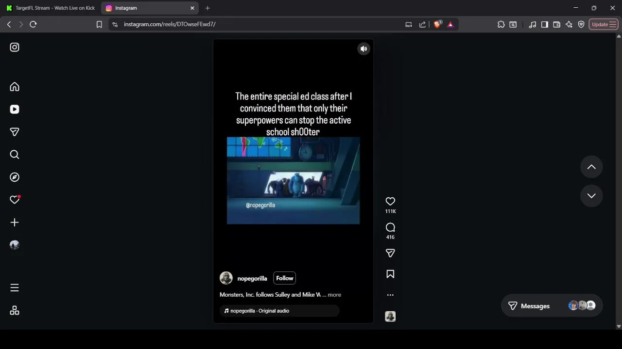This screenshot has width=622, height=349.
Task: Bookmark this page in browser
Action: click(x=99, y=24)
